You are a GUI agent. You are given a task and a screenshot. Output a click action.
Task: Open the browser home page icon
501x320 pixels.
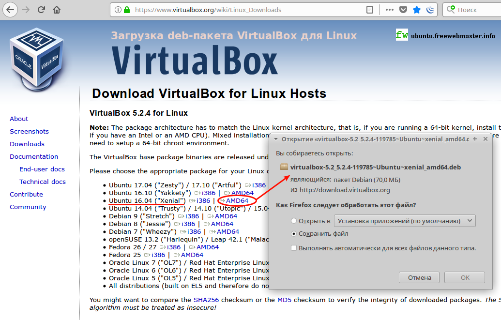pos(57,10)
